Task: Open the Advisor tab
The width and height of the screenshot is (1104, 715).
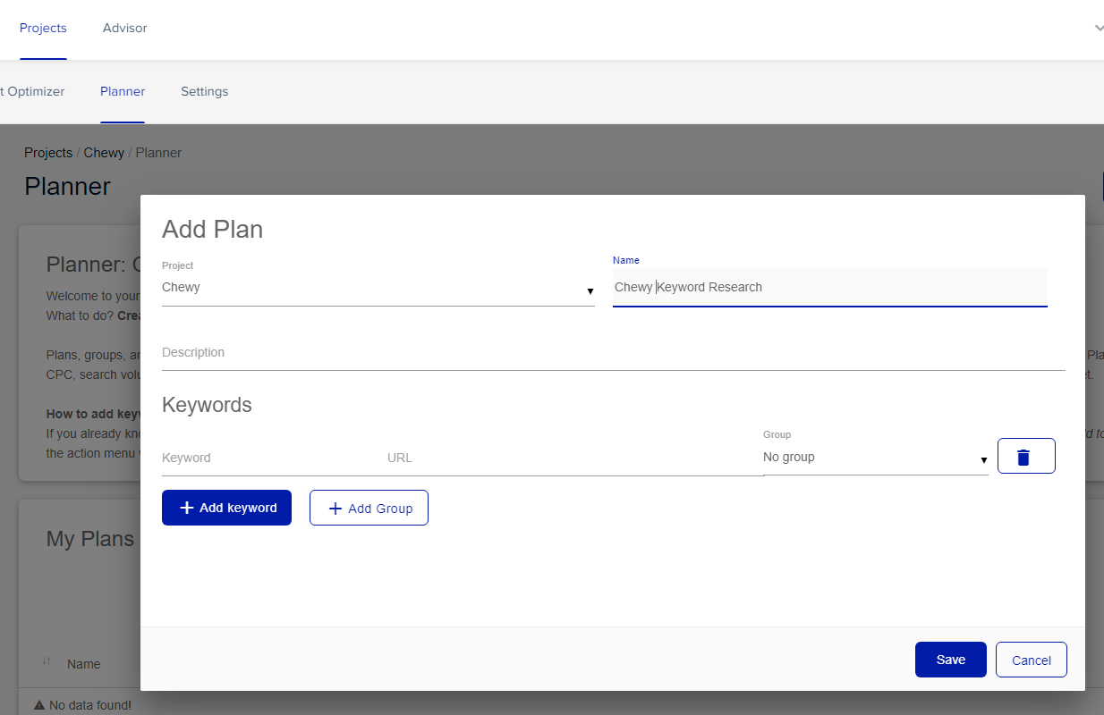Action: pyautogui.click(x=124, y=29)
